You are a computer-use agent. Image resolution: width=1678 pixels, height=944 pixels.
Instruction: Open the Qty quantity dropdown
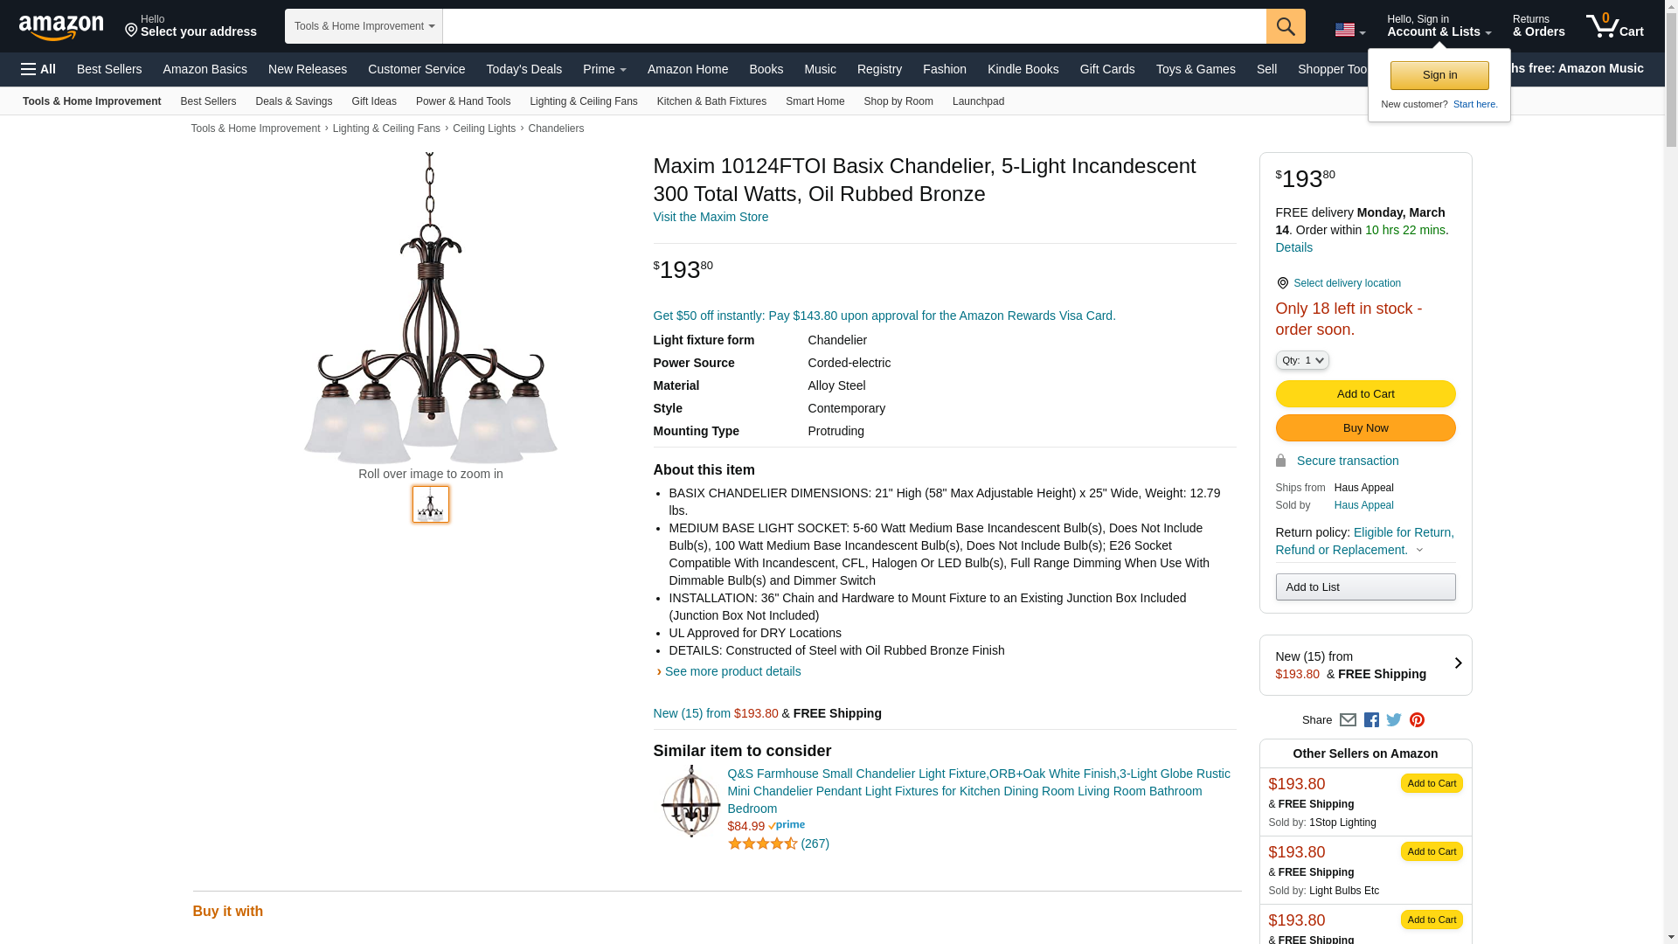1301,360
